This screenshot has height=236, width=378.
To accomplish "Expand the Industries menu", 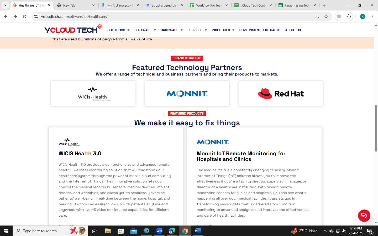I will point(223,30).
